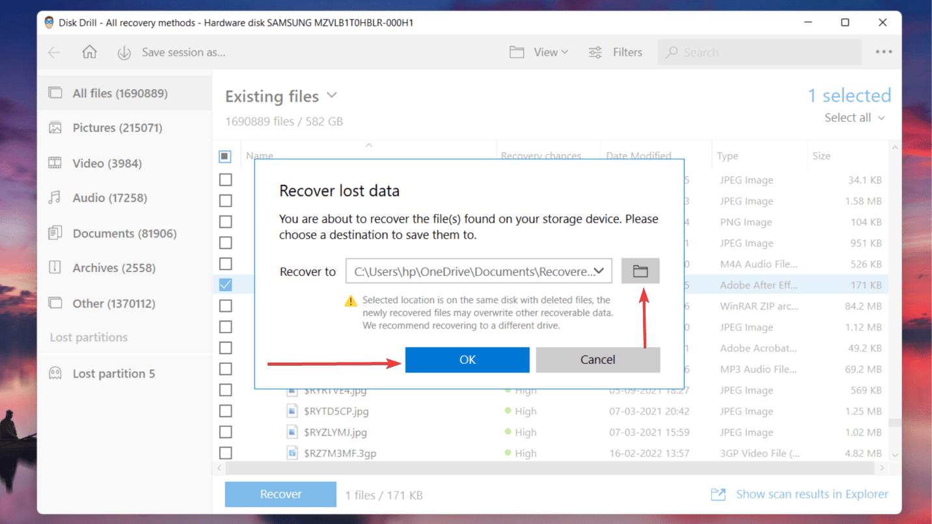
Task: Select Documents (81906) category
Action: click(x=124, y=232)
